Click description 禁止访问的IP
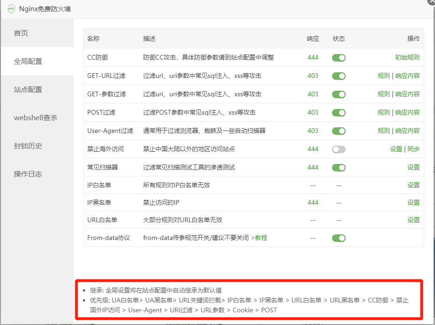This screenshot has width=435, height=325. (161, 202)
